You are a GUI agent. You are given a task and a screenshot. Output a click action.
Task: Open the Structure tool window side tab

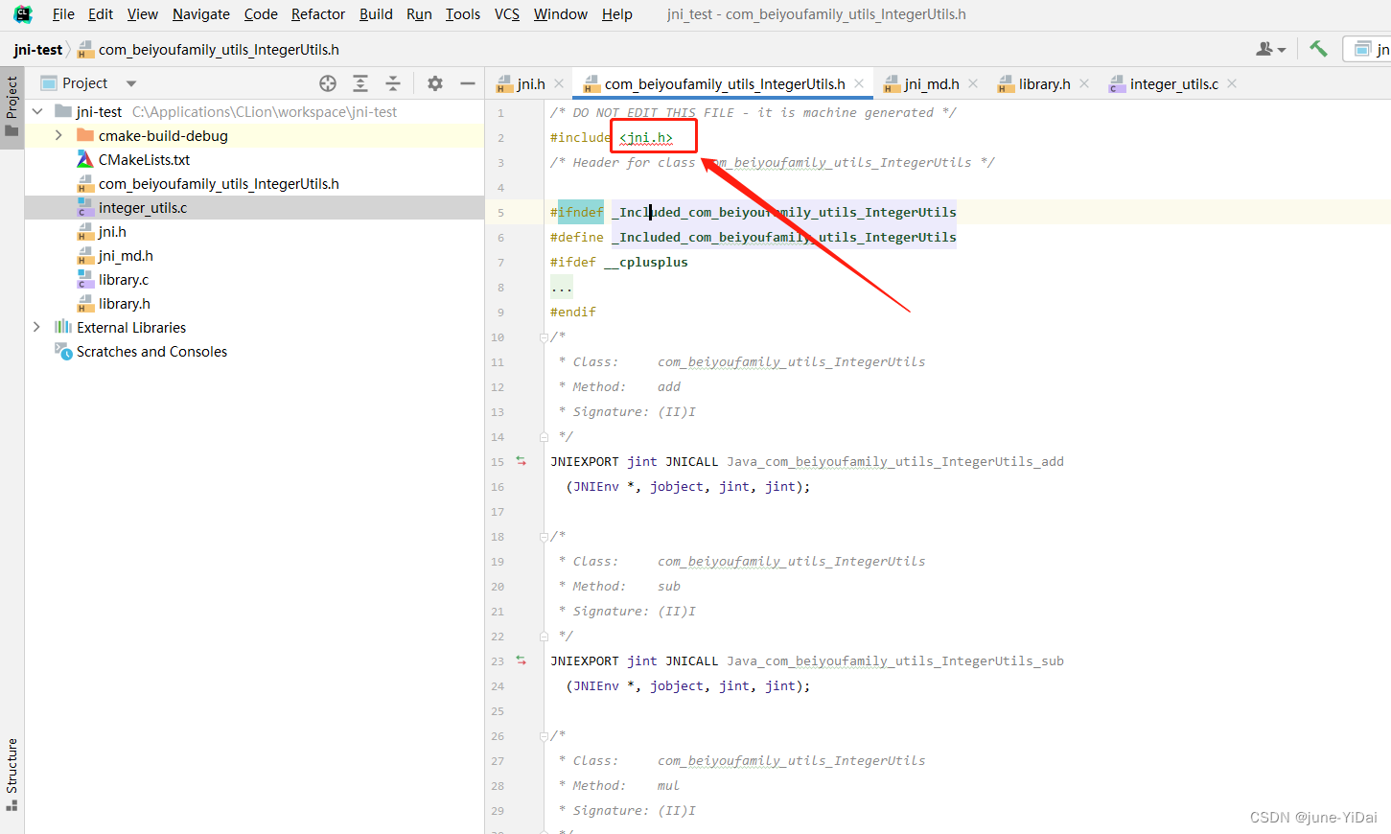[x=12, y=775]
